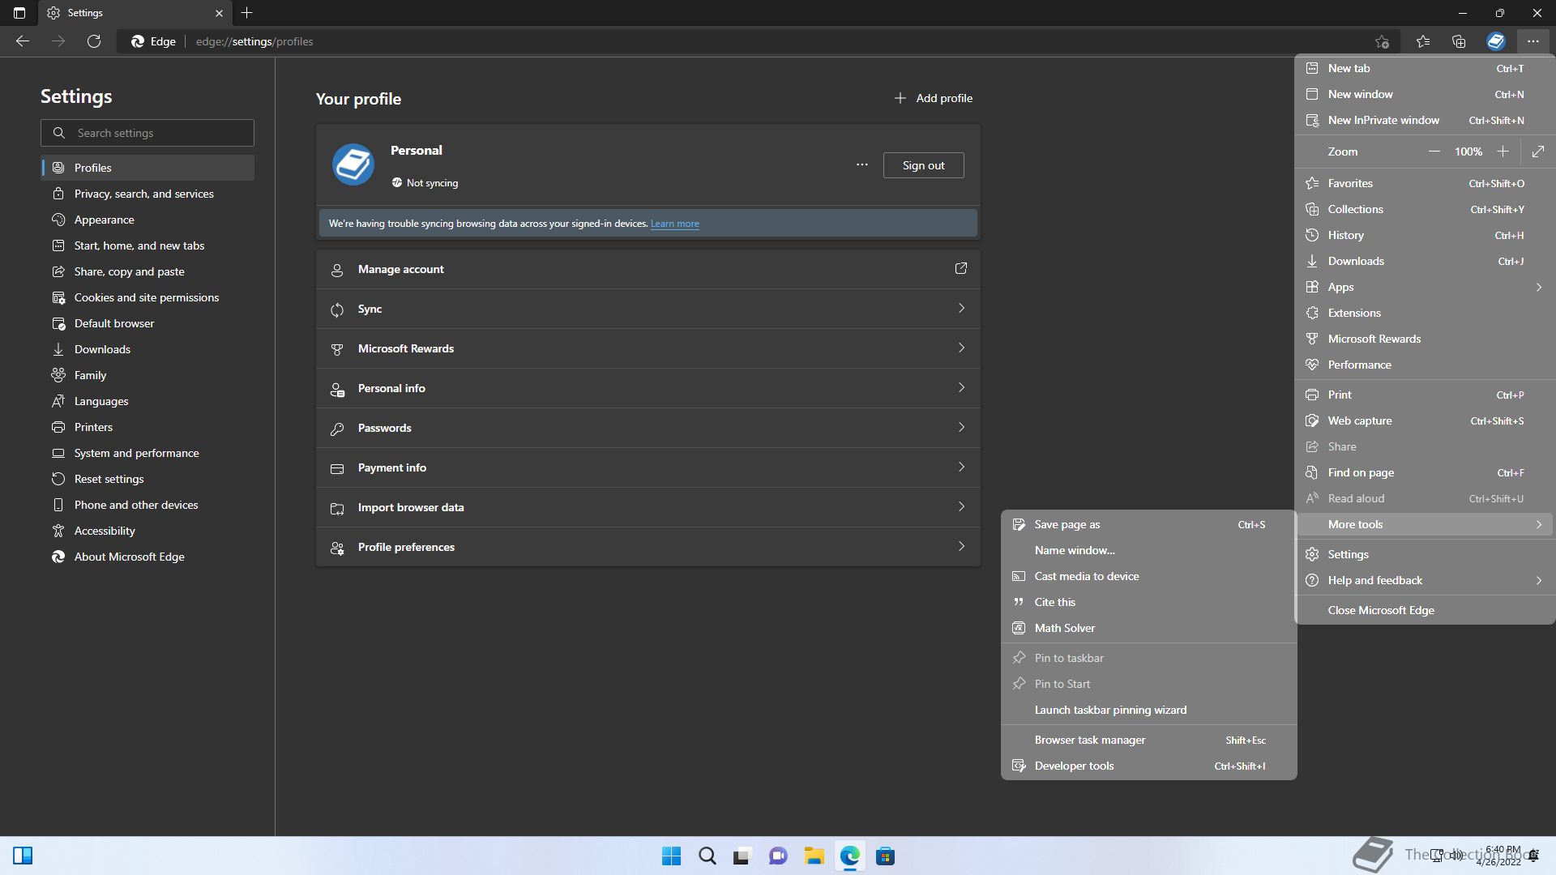The width and height of the screenshot is (1556, 875).
Task: Click the profile avatar in toolbar
Action: pos(1496,41)
